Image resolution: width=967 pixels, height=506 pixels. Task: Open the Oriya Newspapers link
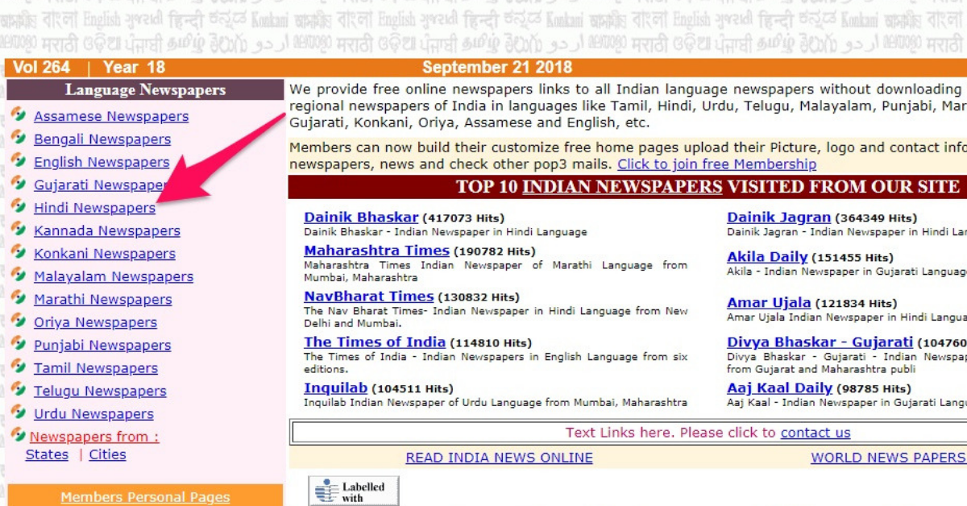pyautogui.click(x=95, y=322)
